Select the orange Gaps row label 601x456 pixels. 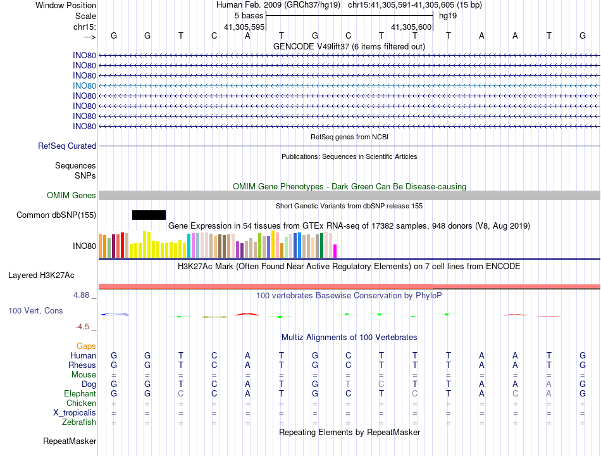86,346
